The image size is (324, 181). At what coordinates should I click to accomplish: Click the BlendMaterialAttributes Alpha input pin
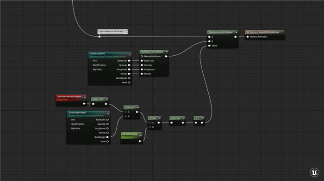coord(209,46)
